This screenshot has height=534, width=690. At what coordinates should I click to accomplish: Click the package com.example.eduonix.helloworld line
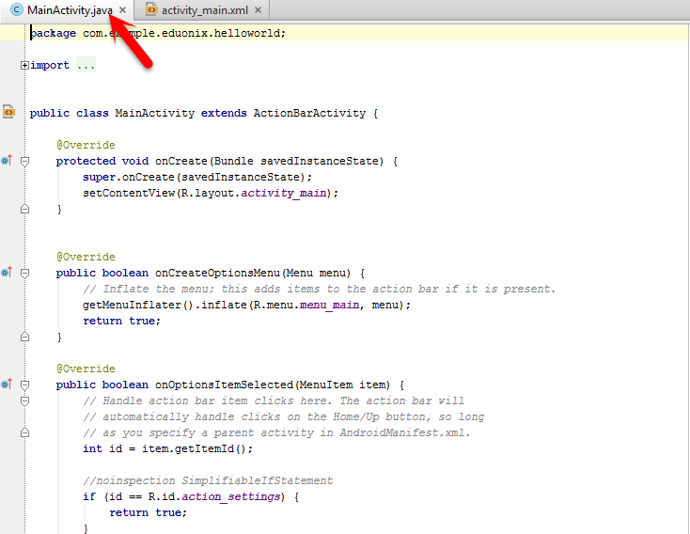158,33
